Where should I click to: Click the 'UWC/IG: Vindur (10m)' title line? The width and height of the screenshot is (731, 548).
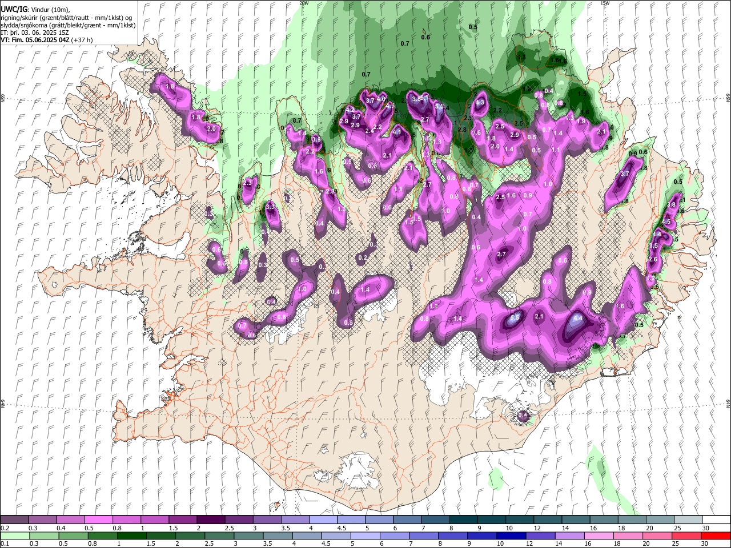pos(35,9)
